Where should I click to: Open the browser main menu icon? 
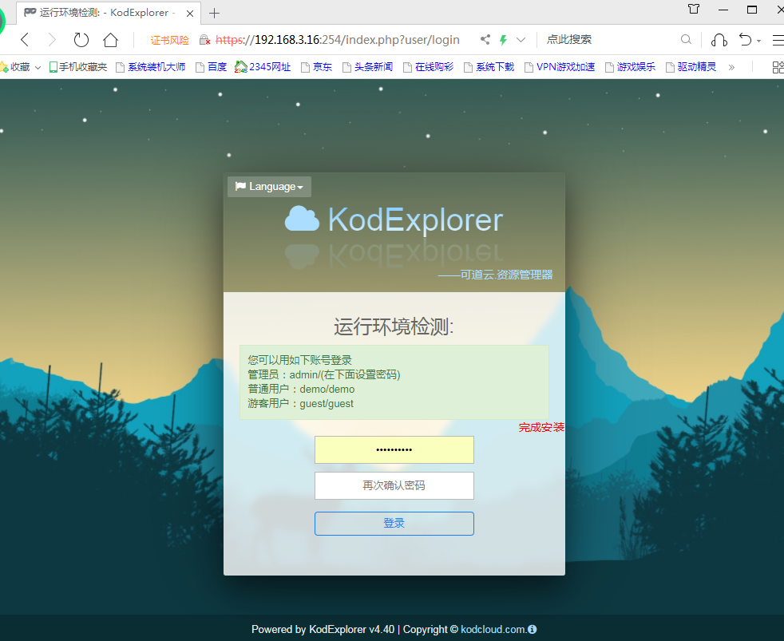pyautogui.click(x=778, y=39)
